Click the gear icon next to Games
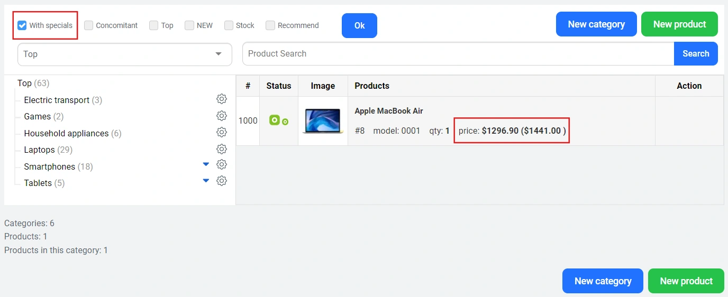This screenshot has height=297, width=728. tap(222, 115)
